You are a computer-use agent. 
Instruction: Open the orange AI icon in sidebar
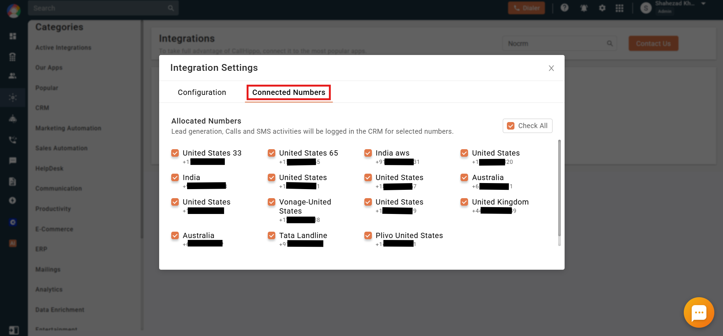point(13,243)
